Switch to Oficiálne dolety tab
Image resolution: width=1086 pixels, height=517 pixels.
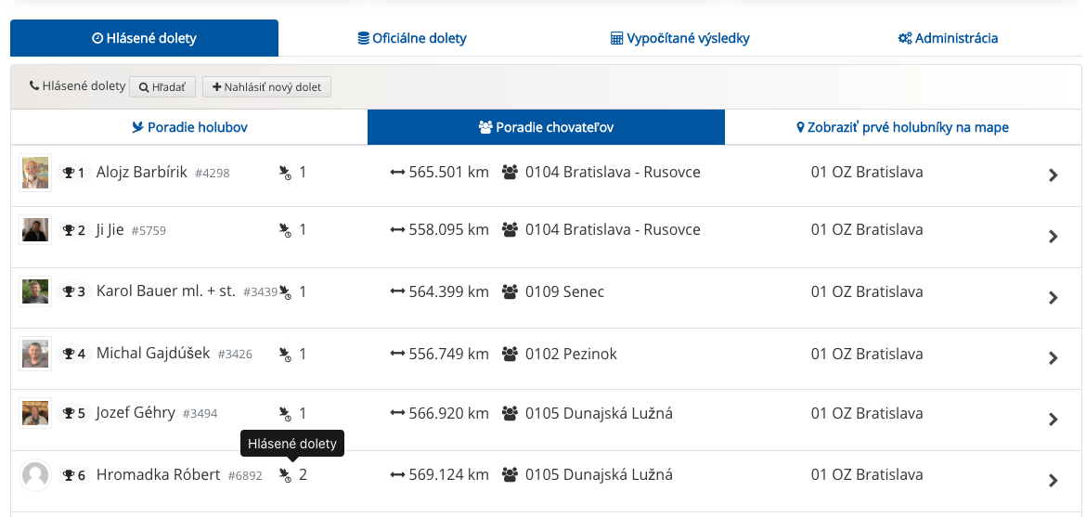point(412,38)
